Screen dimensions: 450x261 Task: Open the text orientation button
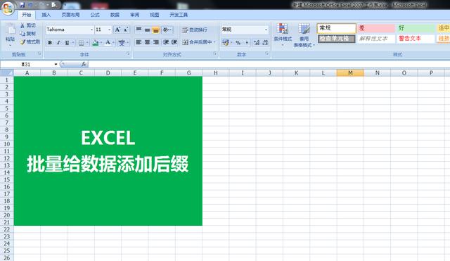[167, 30]
